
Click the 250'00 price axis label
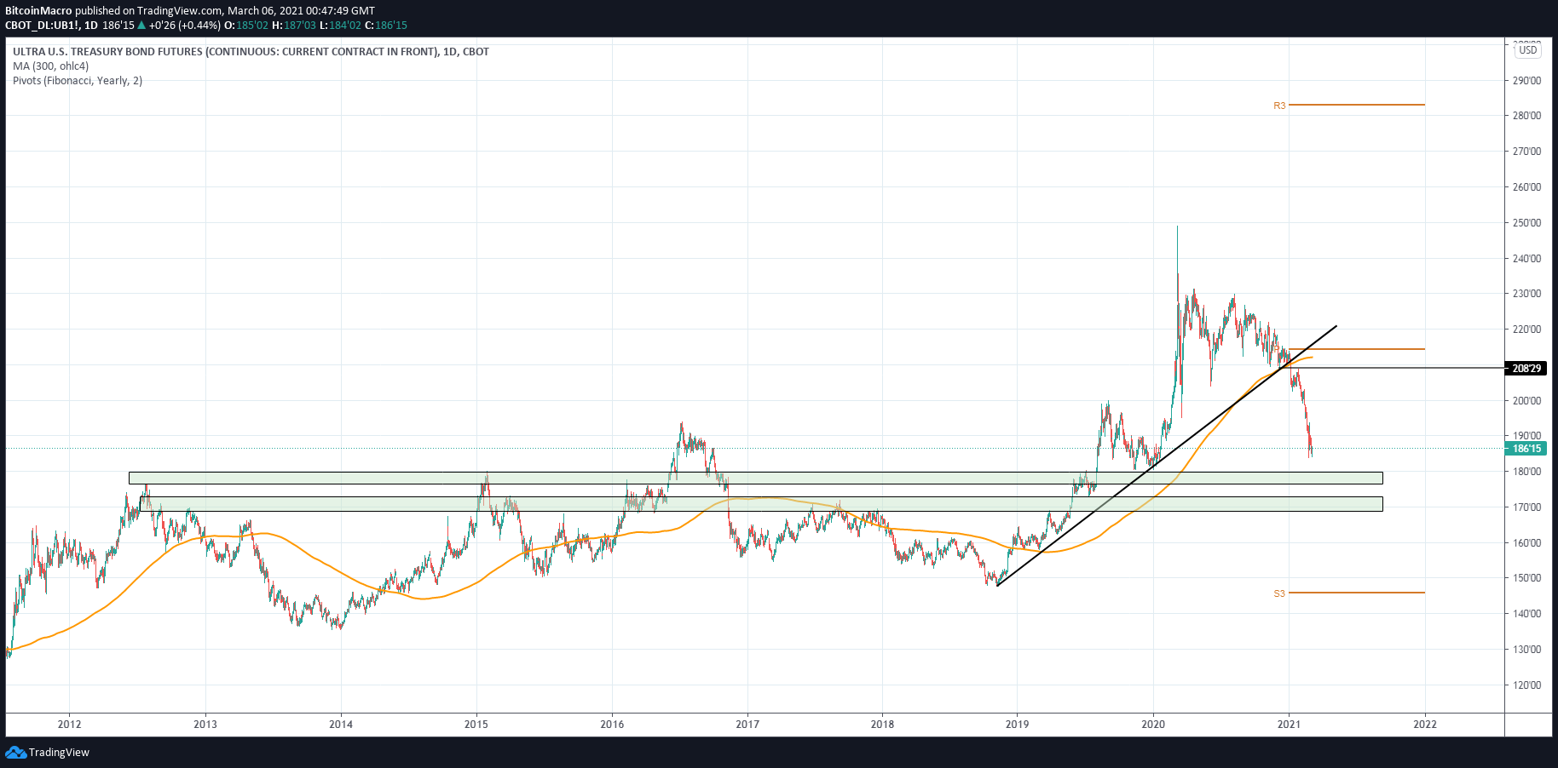[1526, 223]
